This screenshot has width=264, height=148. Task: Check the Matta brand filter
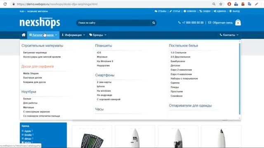[x=23, y=143]
